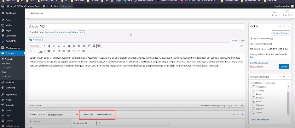Click the Move to Trash link
The width and height of the screenshot is (295, 128).
click(256, 67)
